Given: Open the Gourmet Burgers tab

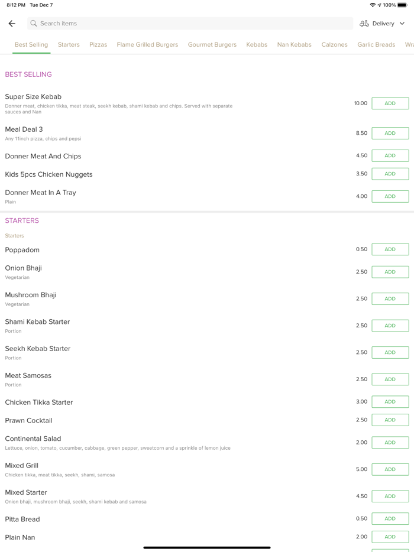Looking at the screenshot, I should [x=212, y=44].
